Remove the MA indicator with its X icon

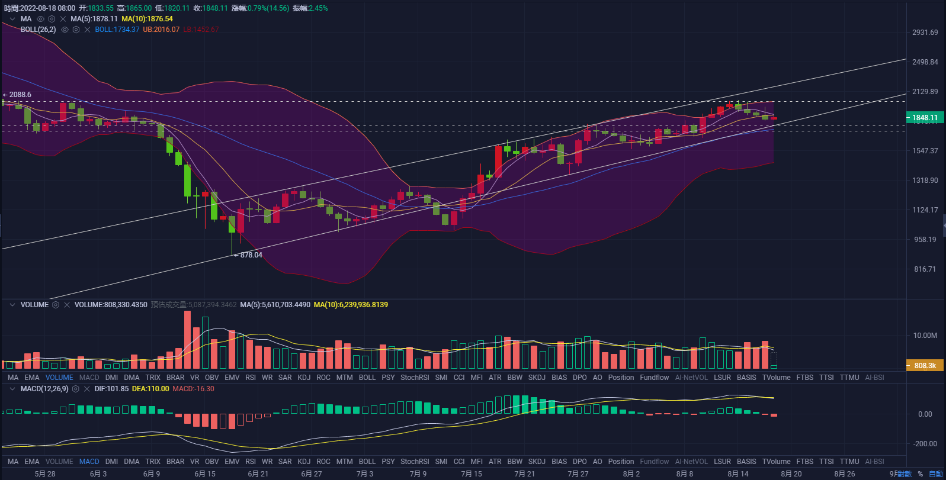[x=63, y=19]
